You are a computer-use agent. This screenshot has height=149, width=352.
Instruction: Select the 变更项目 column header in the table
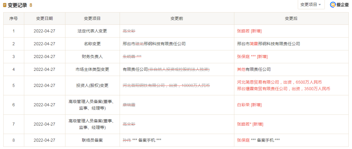(92, 19)
